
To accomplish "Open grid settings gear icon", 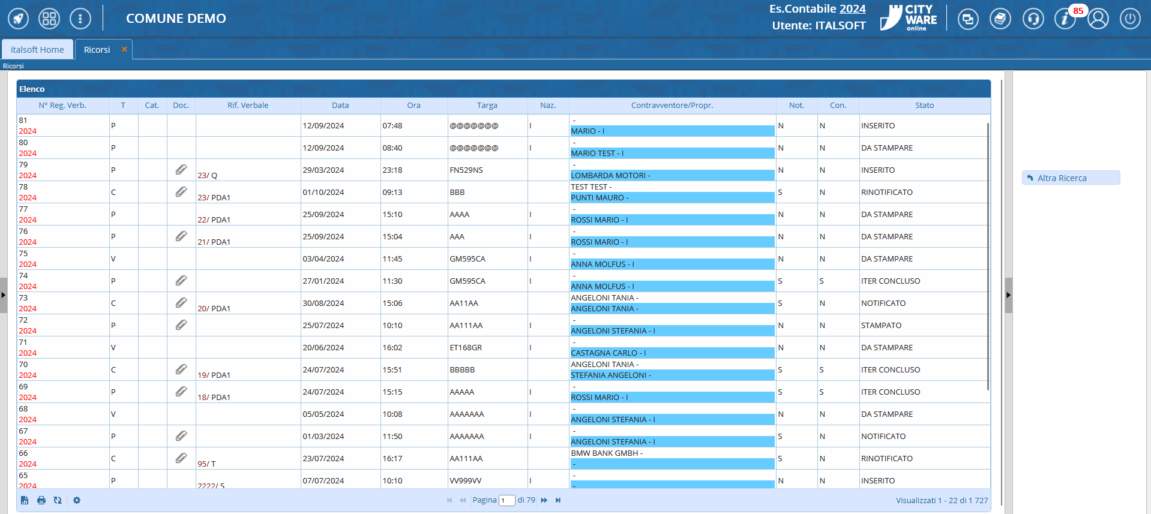I will click(77, 500).
